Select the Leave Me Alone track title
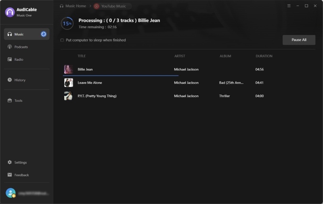 point(90,83)
